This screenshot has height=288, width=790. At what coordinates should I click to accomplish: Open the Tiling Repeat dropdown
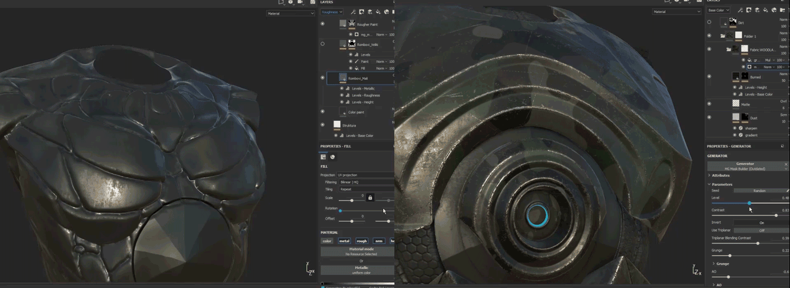(366, 189)
